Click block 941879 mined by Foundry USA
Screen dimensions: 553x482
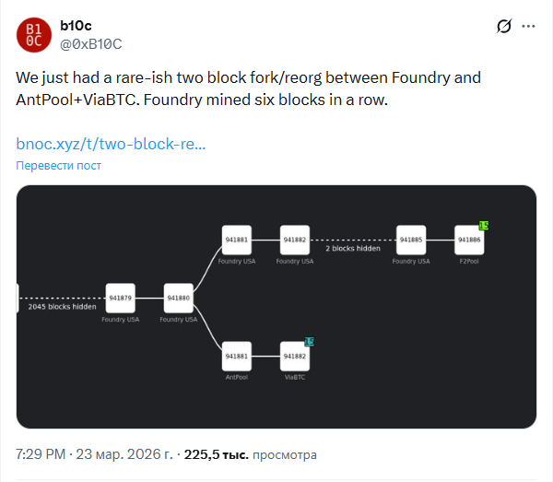pyautogui.click(x=120, y=298)
